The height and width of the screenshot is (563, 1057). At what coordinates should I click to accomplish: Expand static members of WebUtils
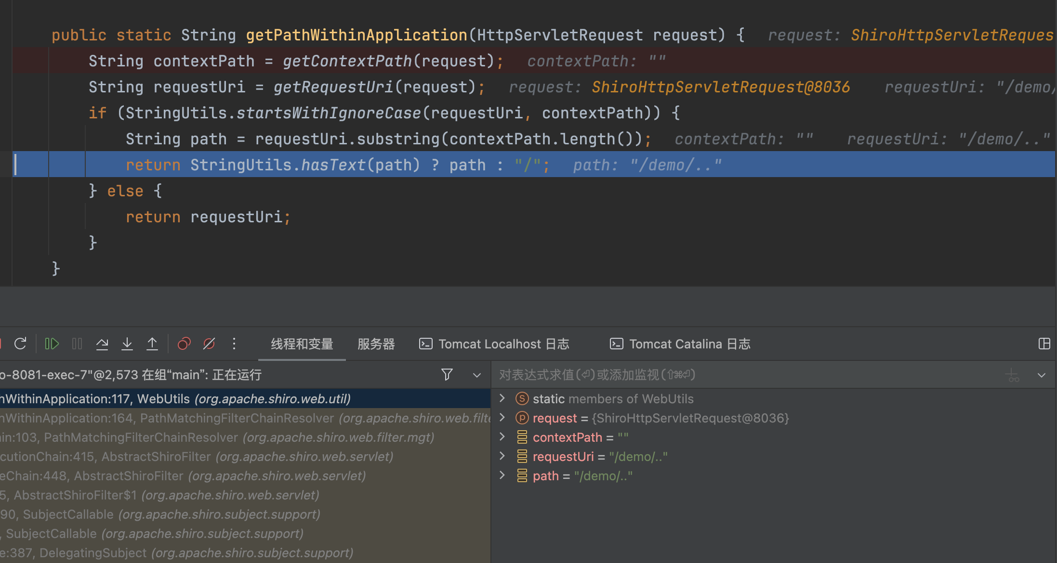(502, 398)
